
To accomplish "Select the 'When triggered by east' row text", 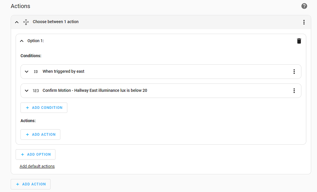I will click(x=63, y=71).
